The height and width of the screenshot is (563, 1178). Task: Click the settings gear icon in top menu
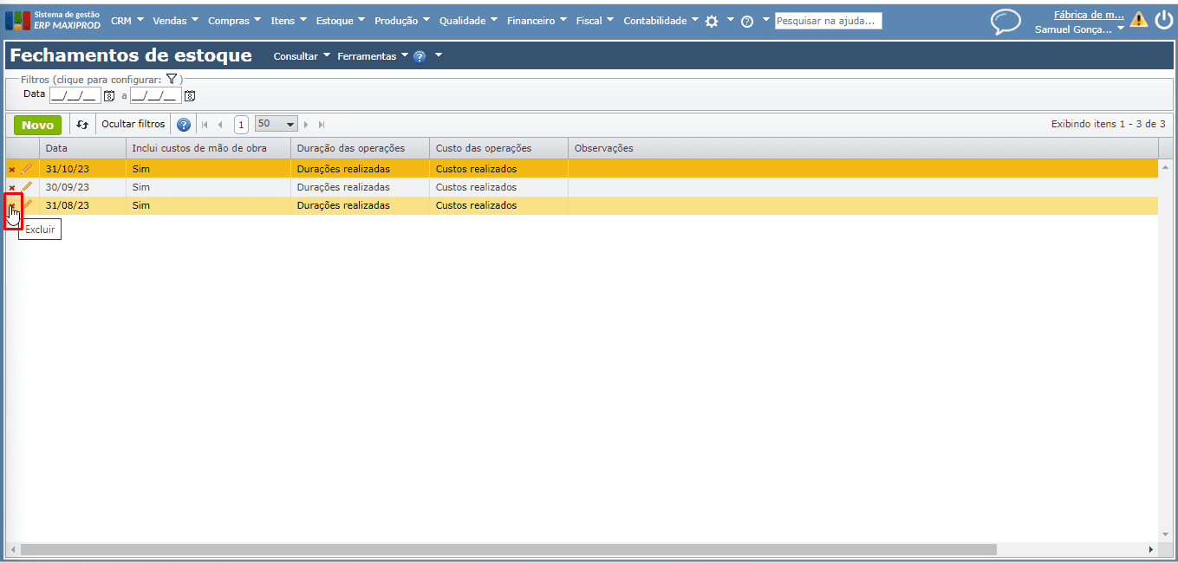[x=712, y=22]
